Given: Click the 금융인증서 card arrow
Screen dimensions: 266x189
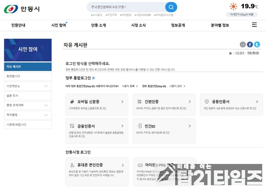Looking at the screenshot, I should [122, 126].
